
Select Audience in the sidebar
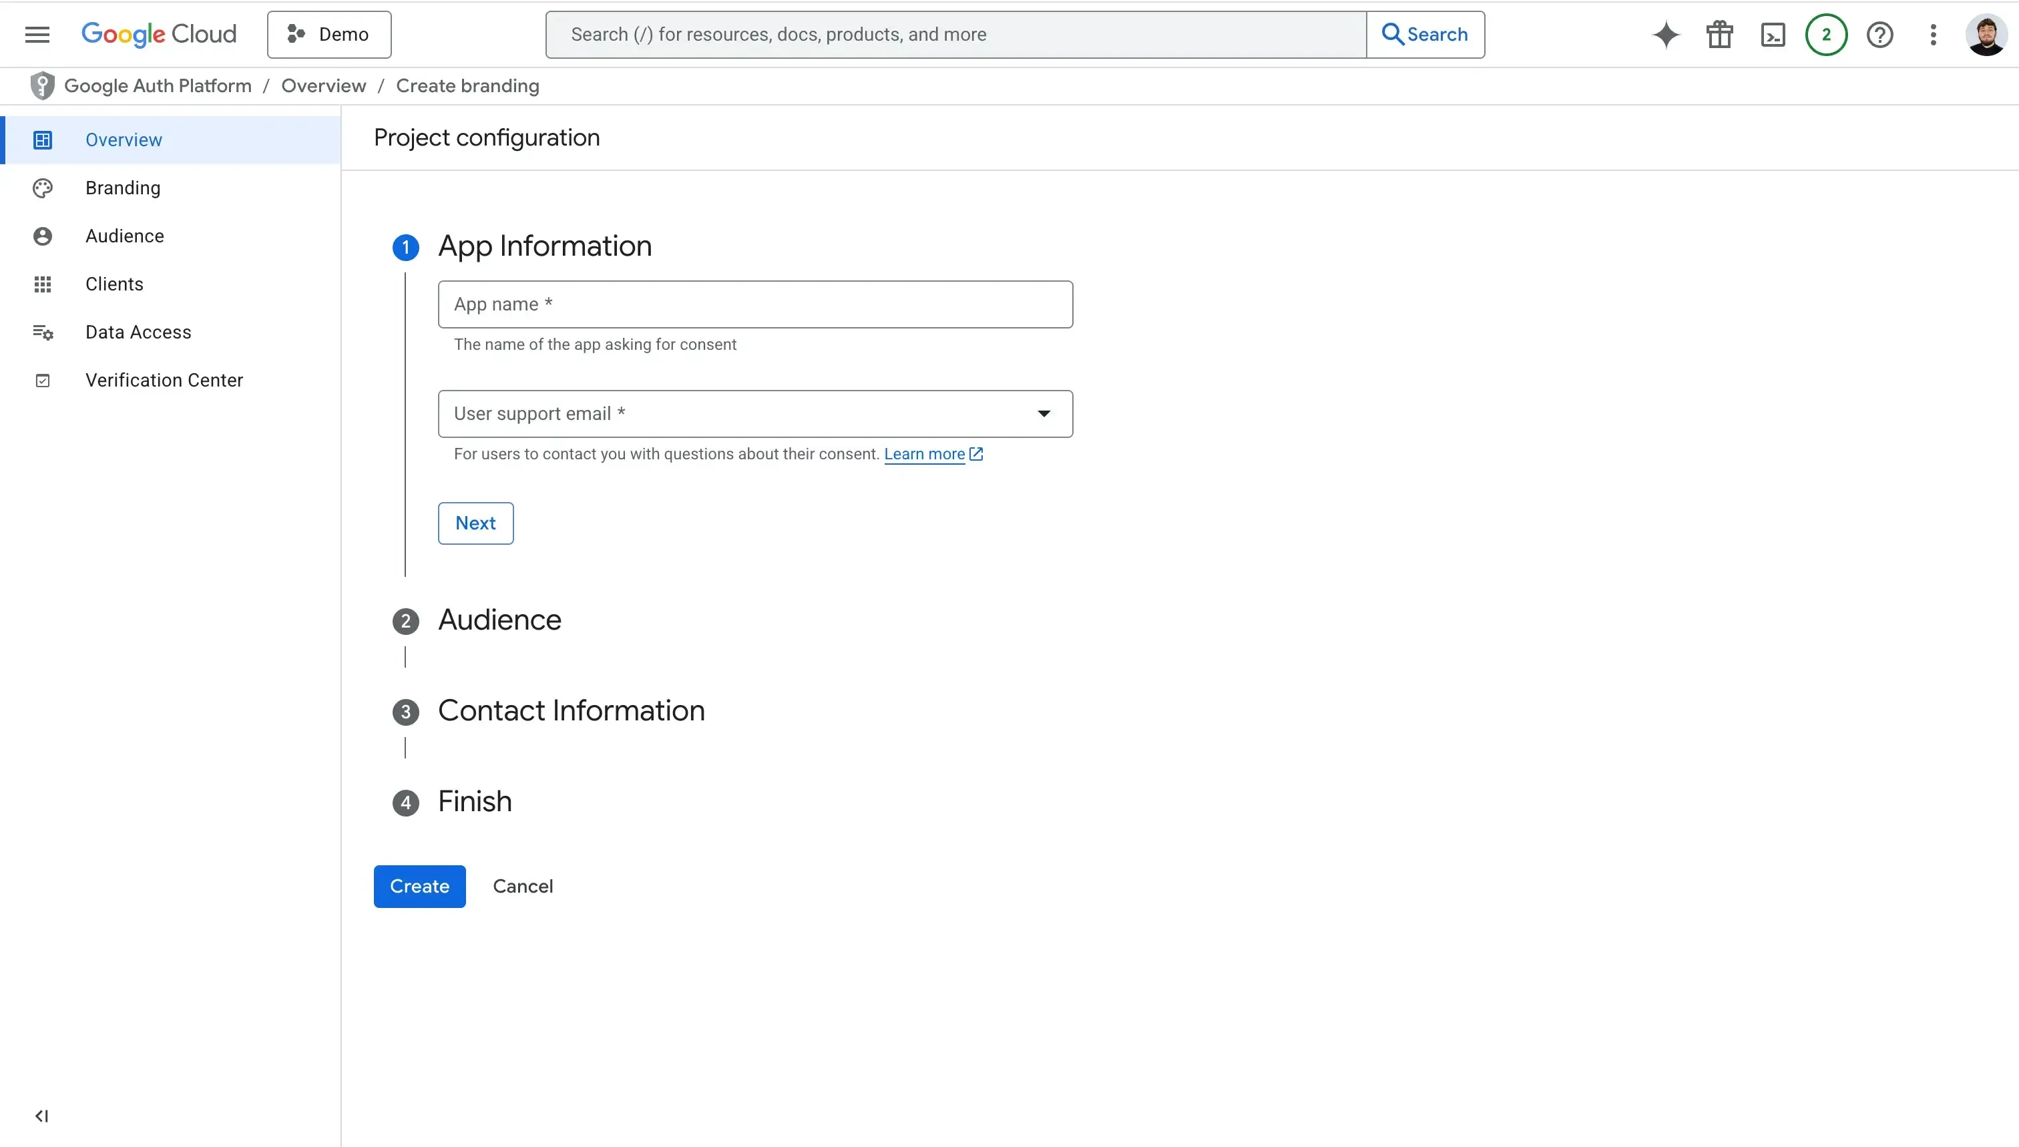(124, 236)
